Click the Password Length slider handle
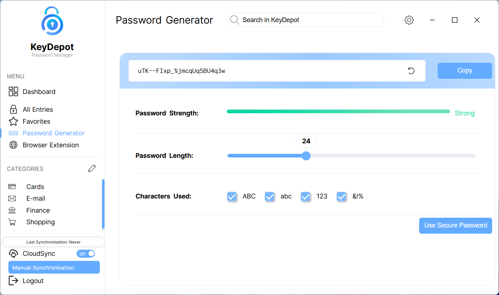 pos(306,156)
